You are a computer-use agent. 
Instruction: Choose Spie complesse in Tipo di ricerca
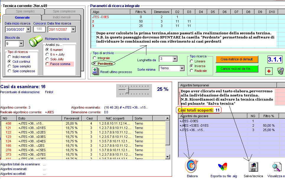(9, 71)
